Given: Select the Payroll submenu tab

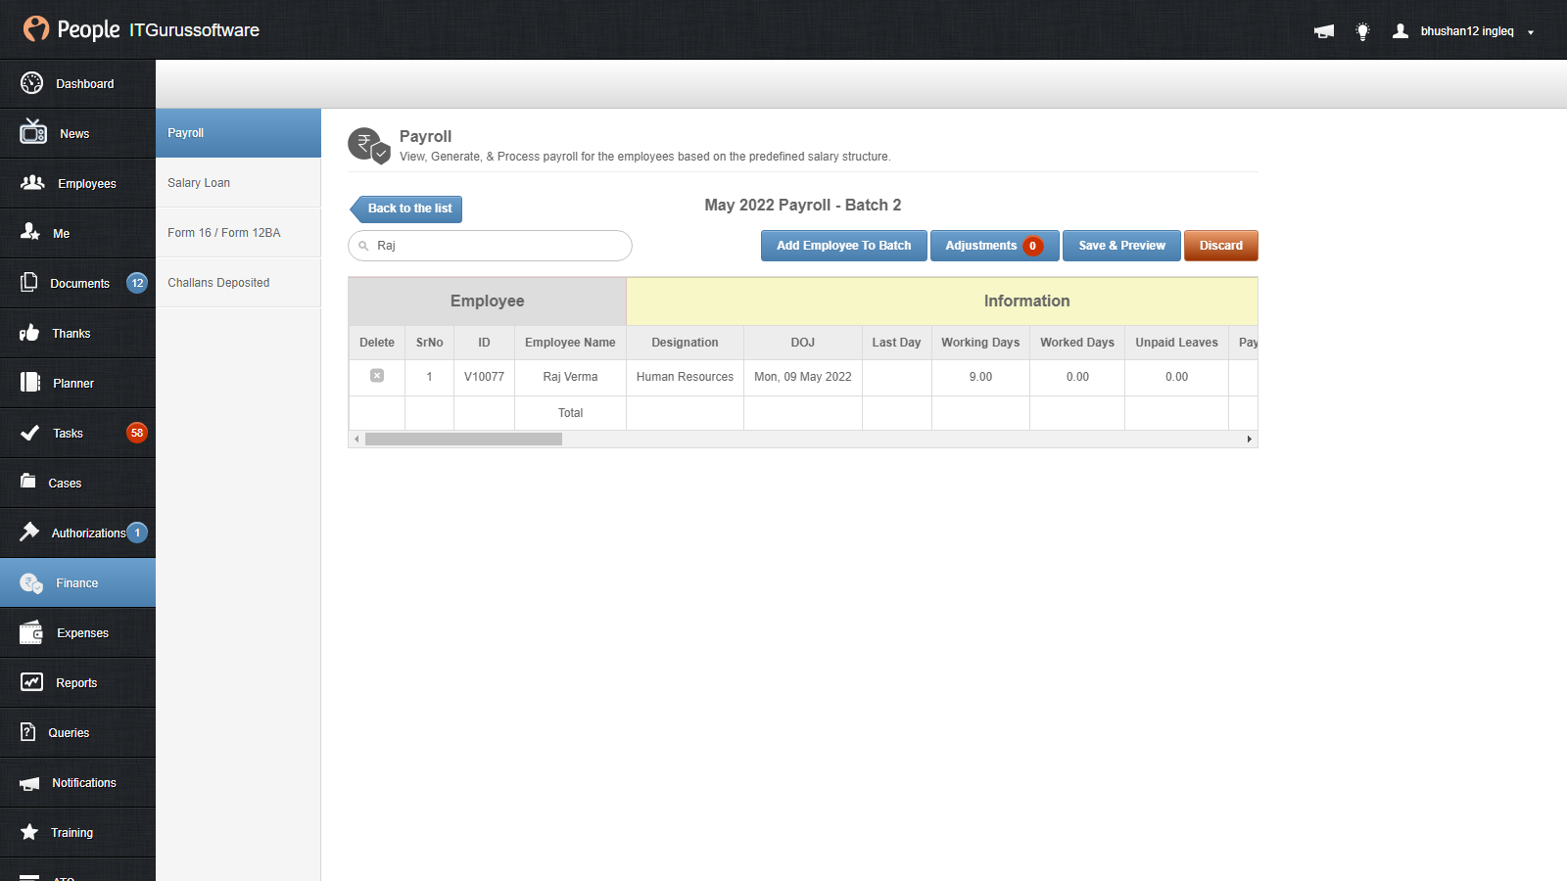Looking at the screenshot, I should (x=238, y=133).
